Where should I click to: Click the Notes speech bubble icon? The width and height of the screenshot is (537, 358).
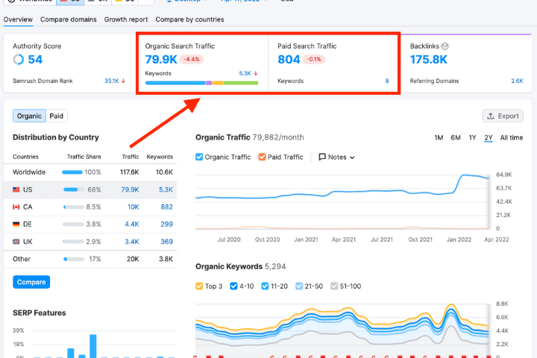click(x=322, y=157)
